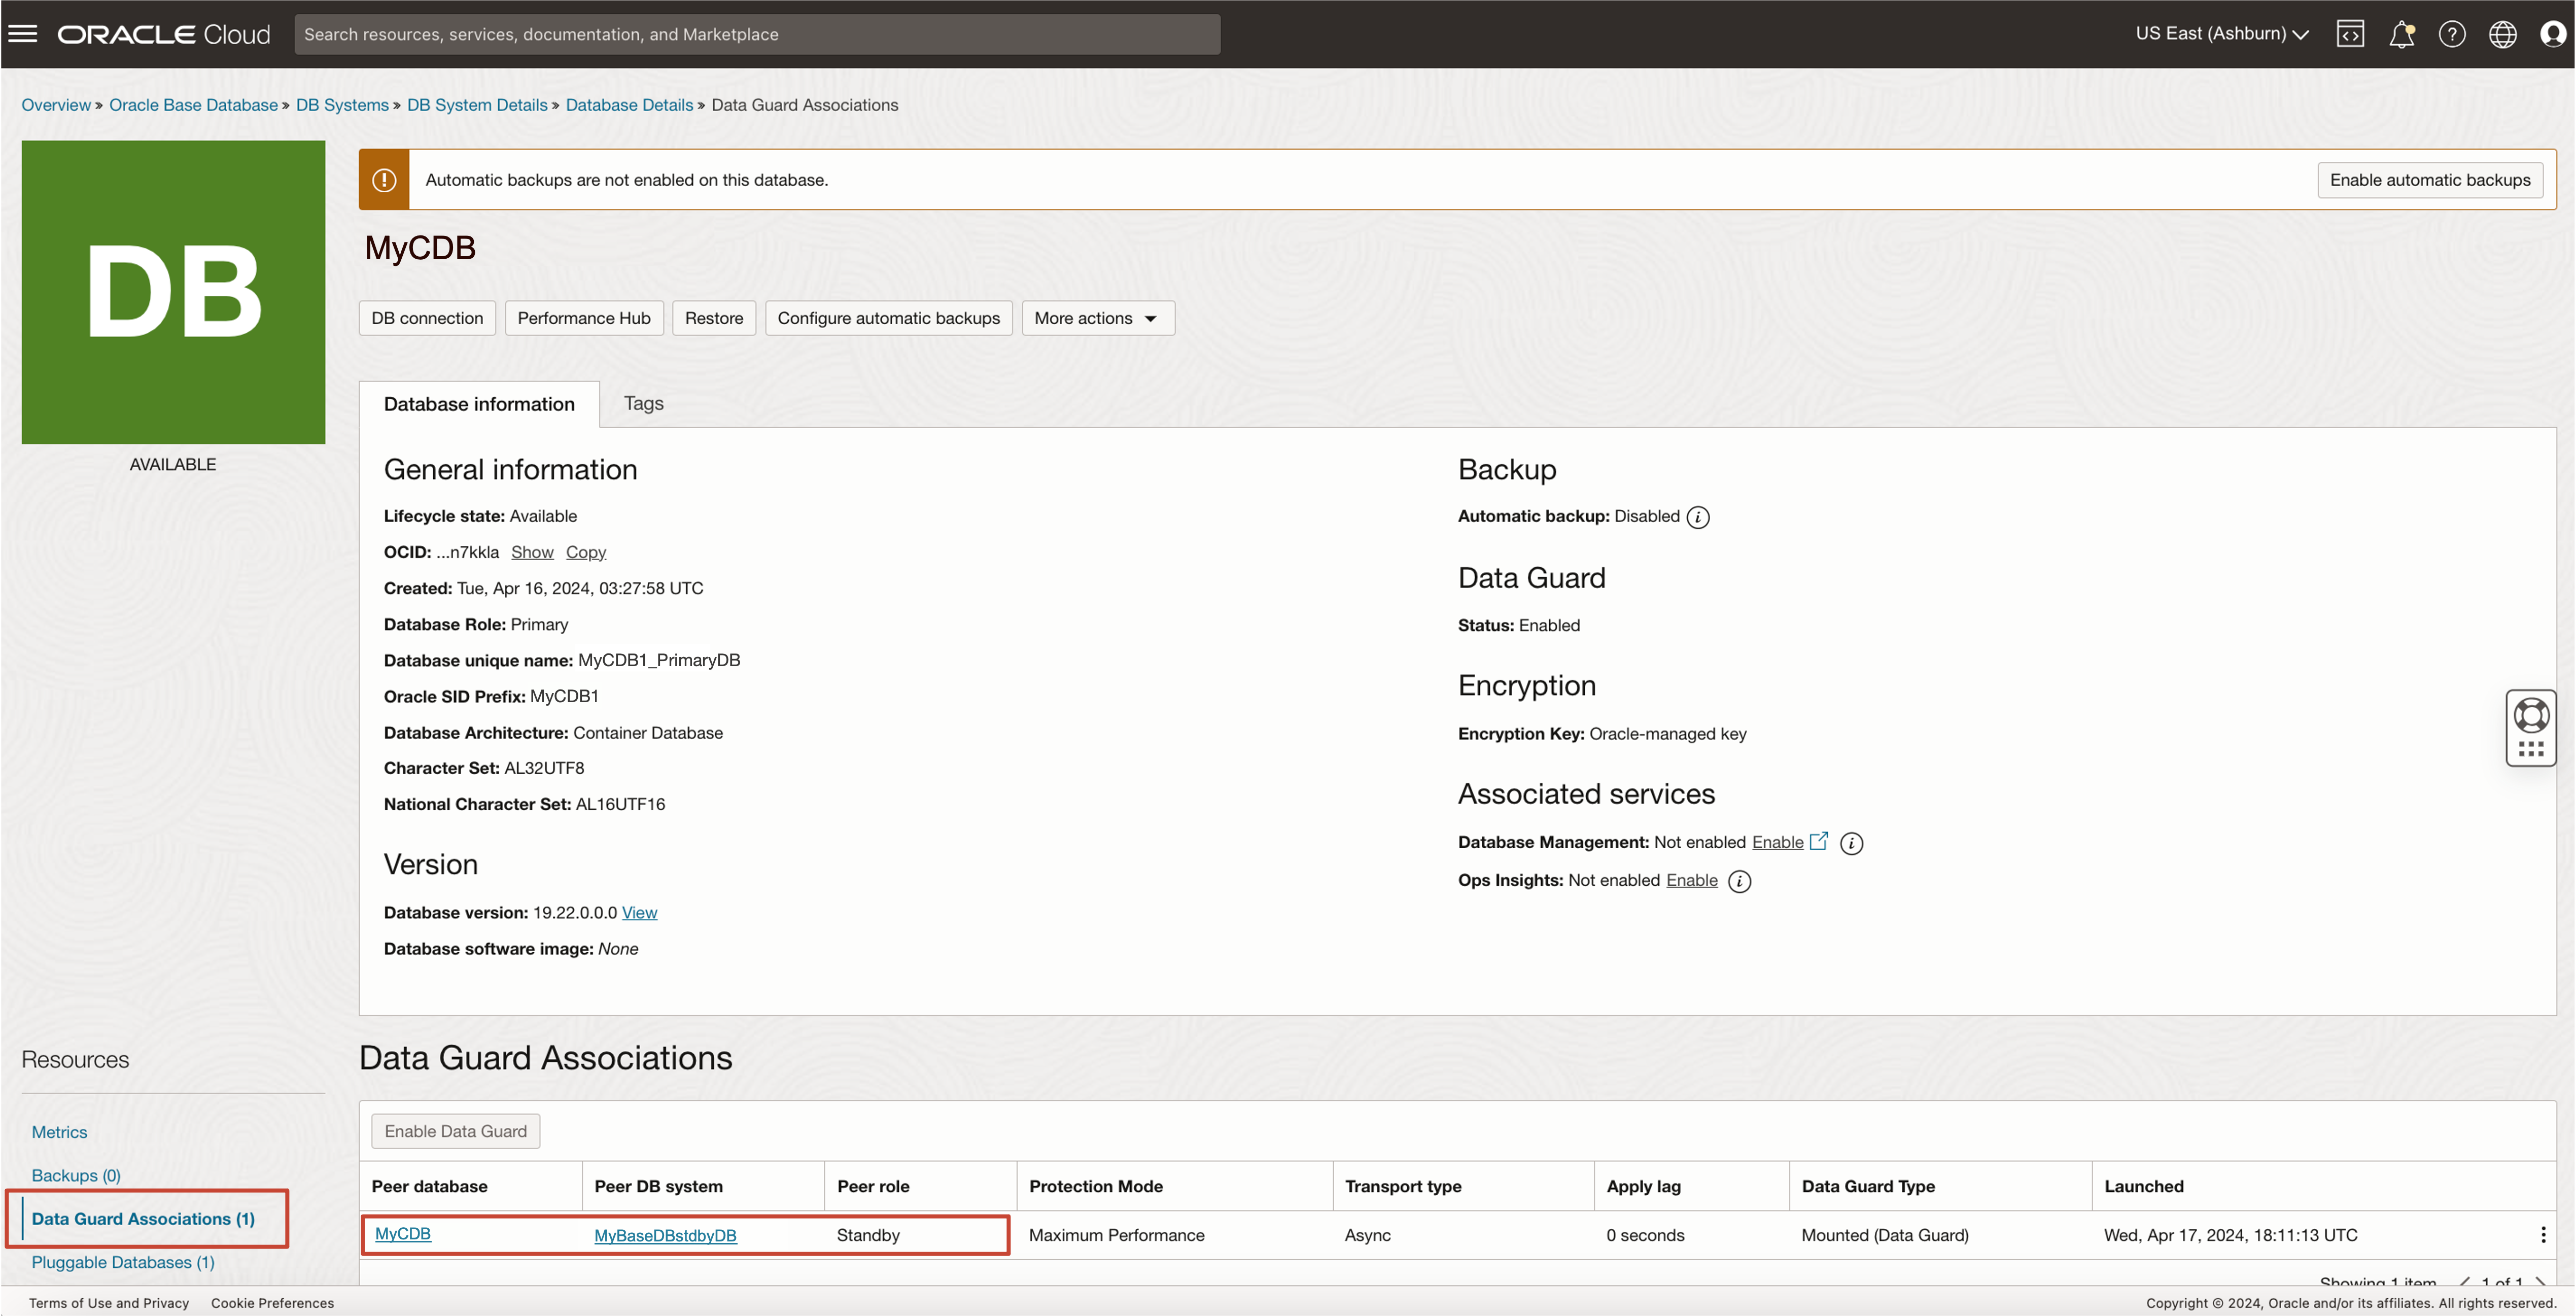Click the backup warning exclamation icon
2576x1316 pixels.
pos(384,180)
